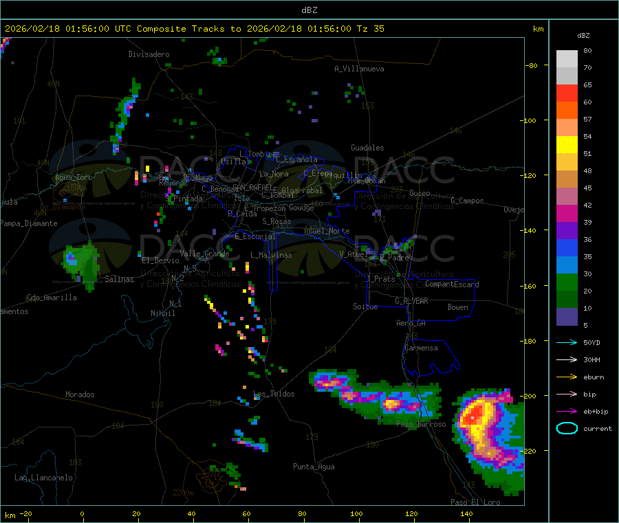Select the bright yellow swatch between 54 and 51
Screen dimensions: 619x523
[567, 145]
